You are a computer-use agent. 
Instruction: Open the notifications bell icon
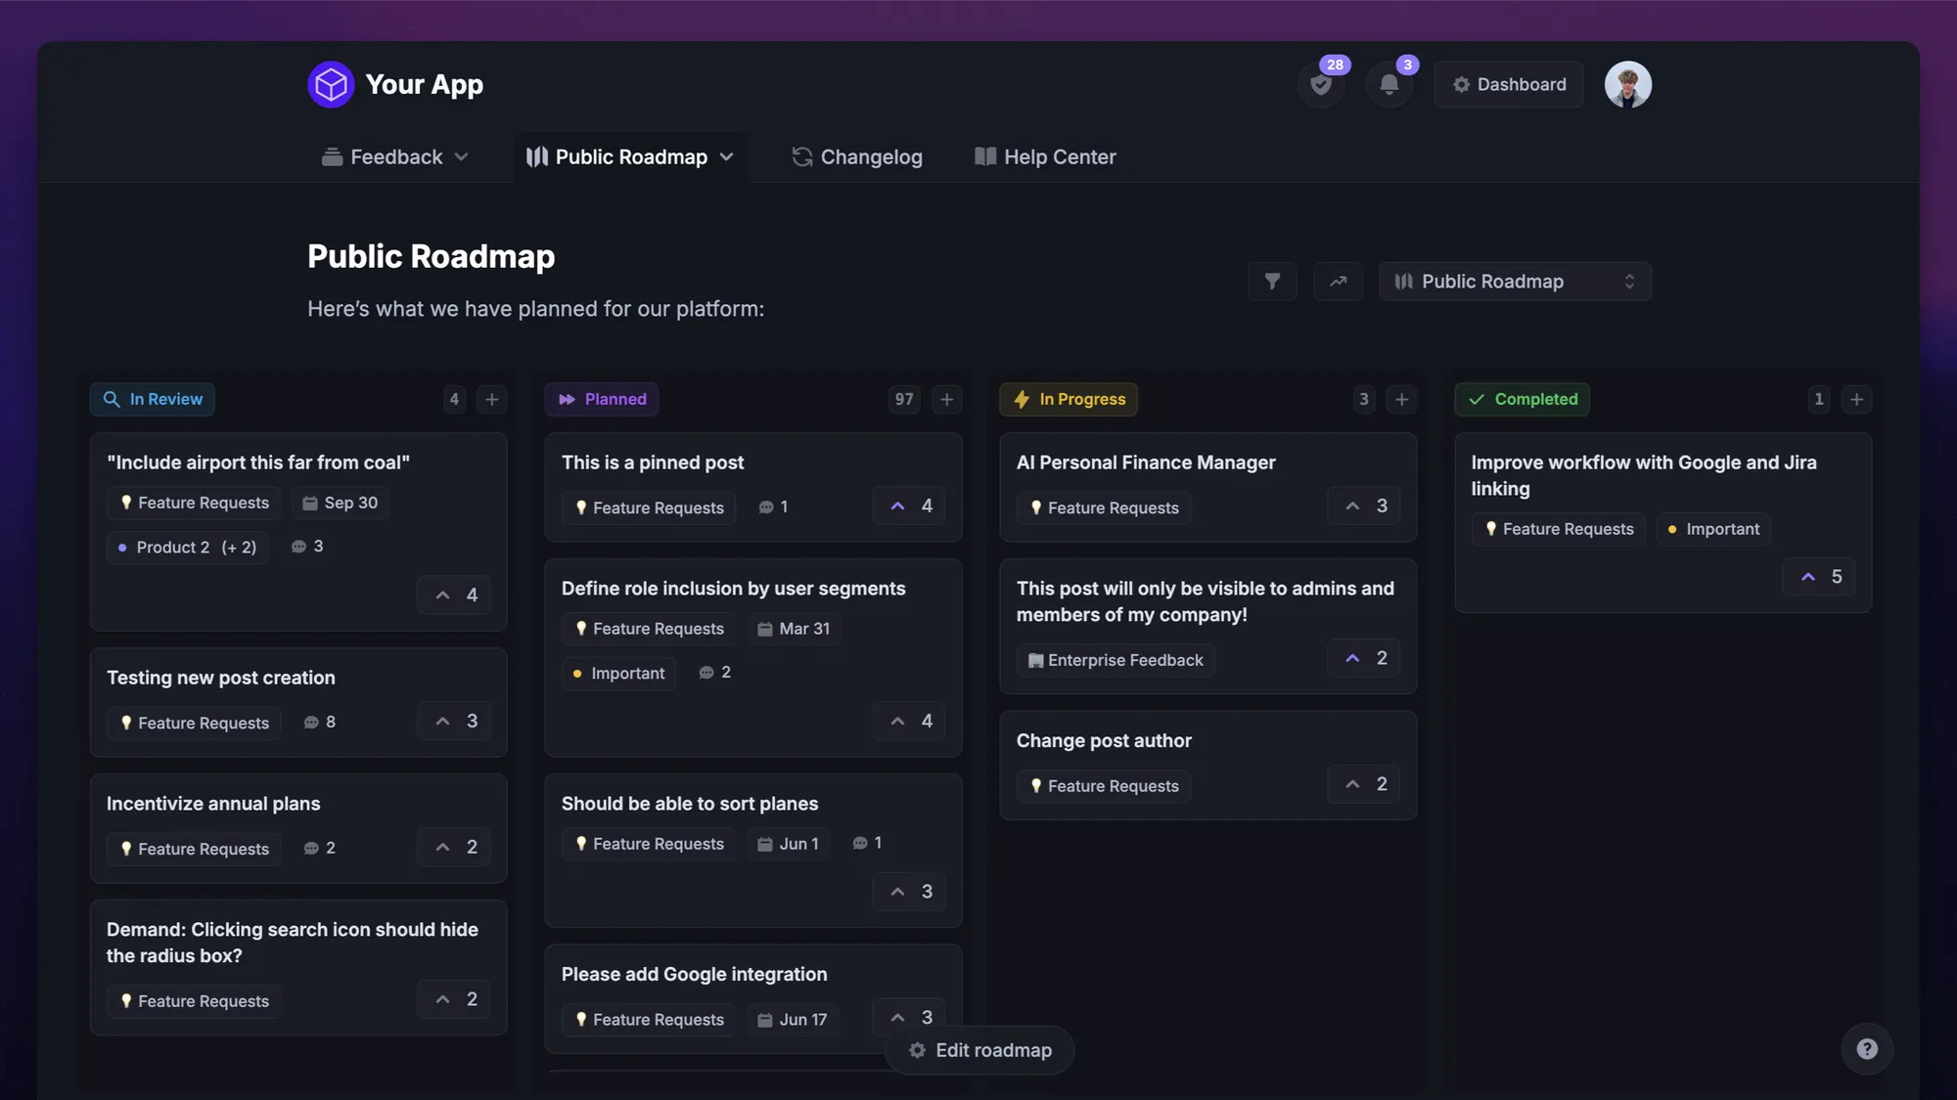(1388, 85)
